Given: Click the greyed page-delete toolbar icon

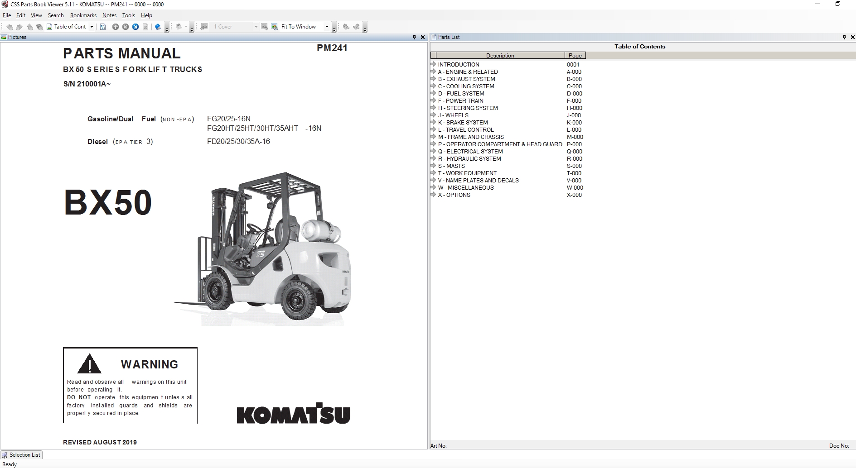Looking at the screenshot, I should coord(145,27).
